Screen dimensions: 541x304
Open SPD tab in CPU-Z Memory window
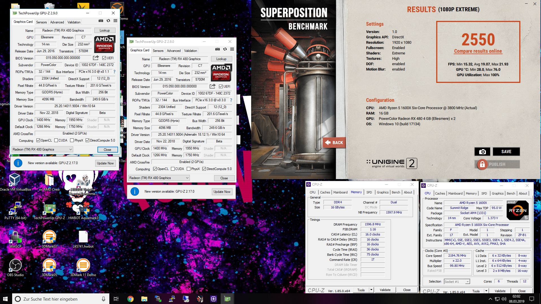(x=369, y=192)
